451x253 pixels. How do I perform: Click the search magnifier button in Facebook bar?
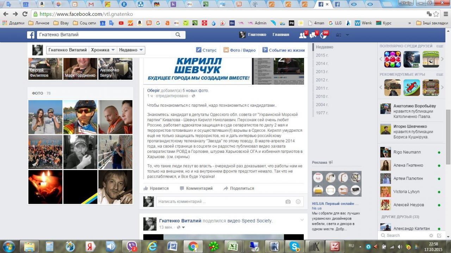pos(178,35)
